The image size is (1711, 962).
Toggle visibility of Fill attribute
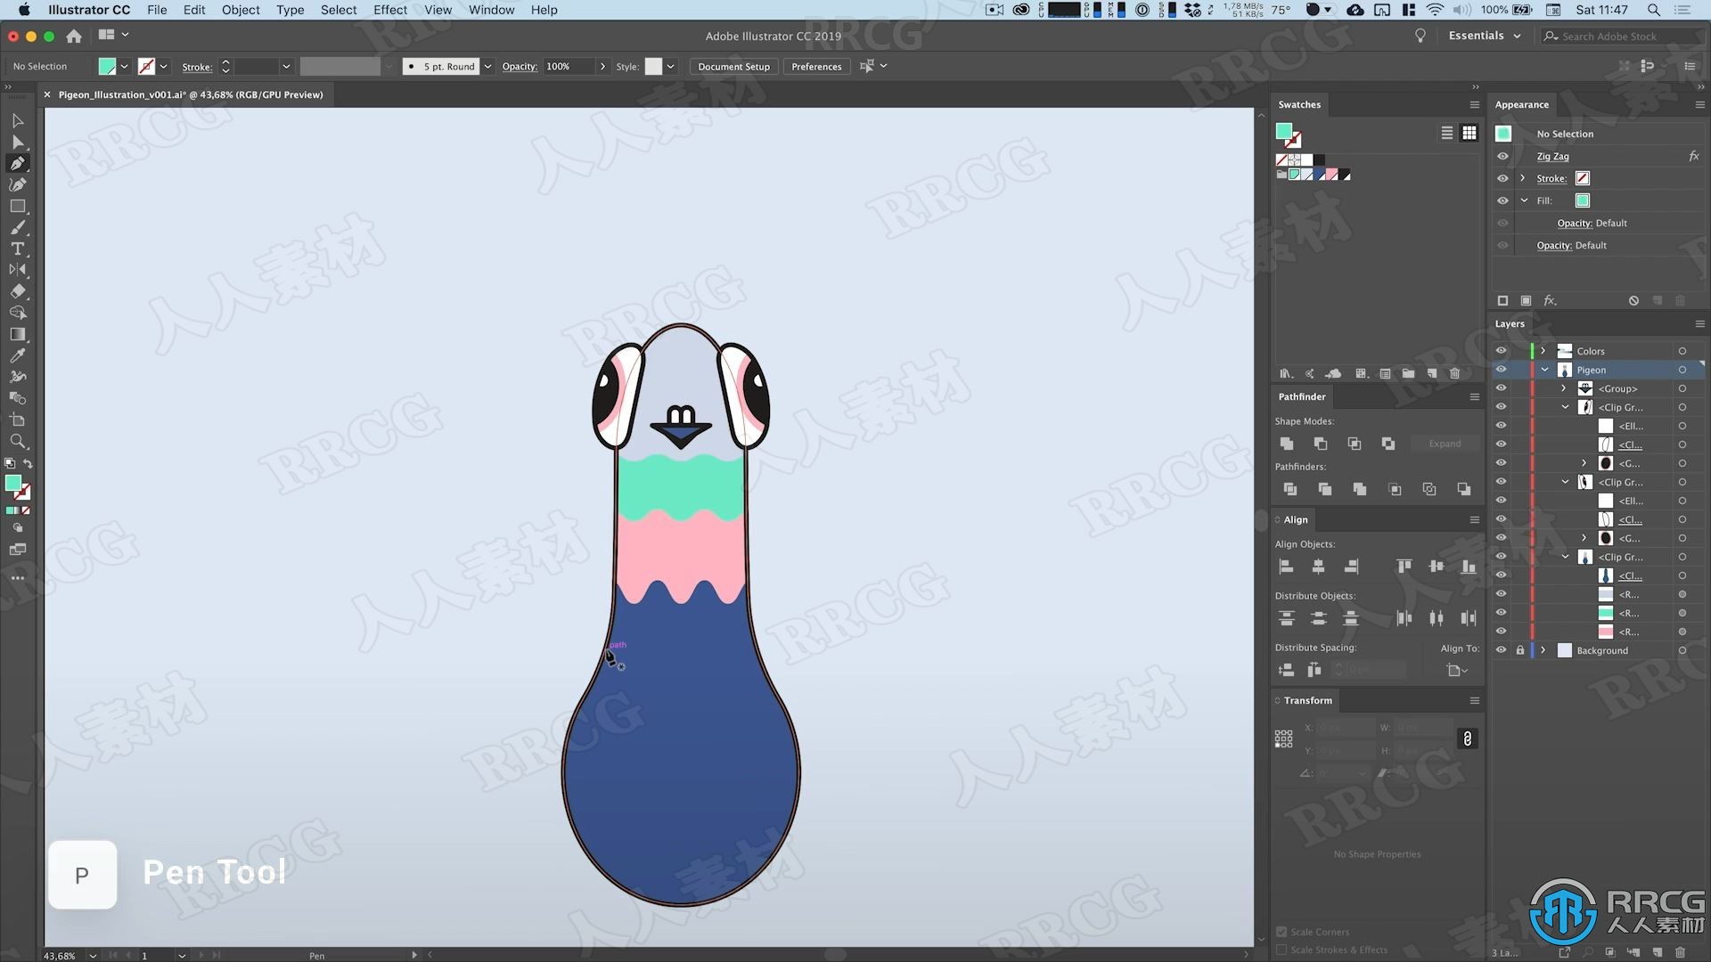pos(1502,200)
